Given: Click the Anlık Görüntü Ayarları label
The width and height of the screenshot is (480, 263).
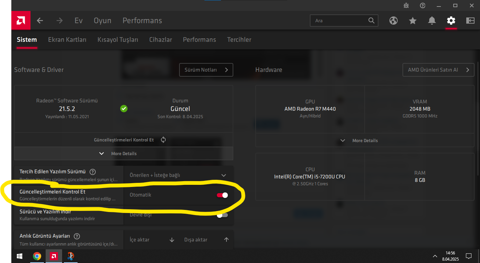Looking at the screenshot, I should pos(45,236).
